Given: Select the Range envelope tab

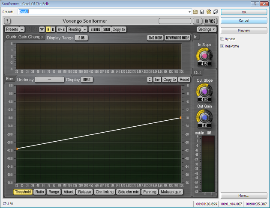Looking at the screenshot, I should [x=54, y=192].
